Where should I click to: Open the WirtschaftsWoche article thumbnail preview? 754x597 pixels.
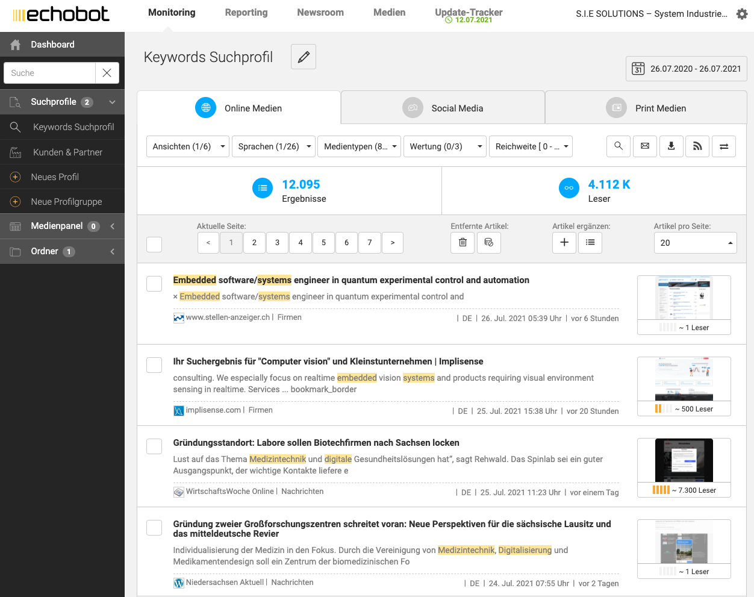(x=684, y=461)
